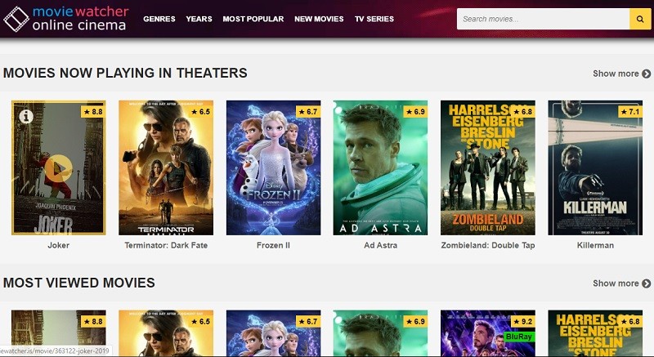Select Ad Astra poster in theaters row

point(380,167)
